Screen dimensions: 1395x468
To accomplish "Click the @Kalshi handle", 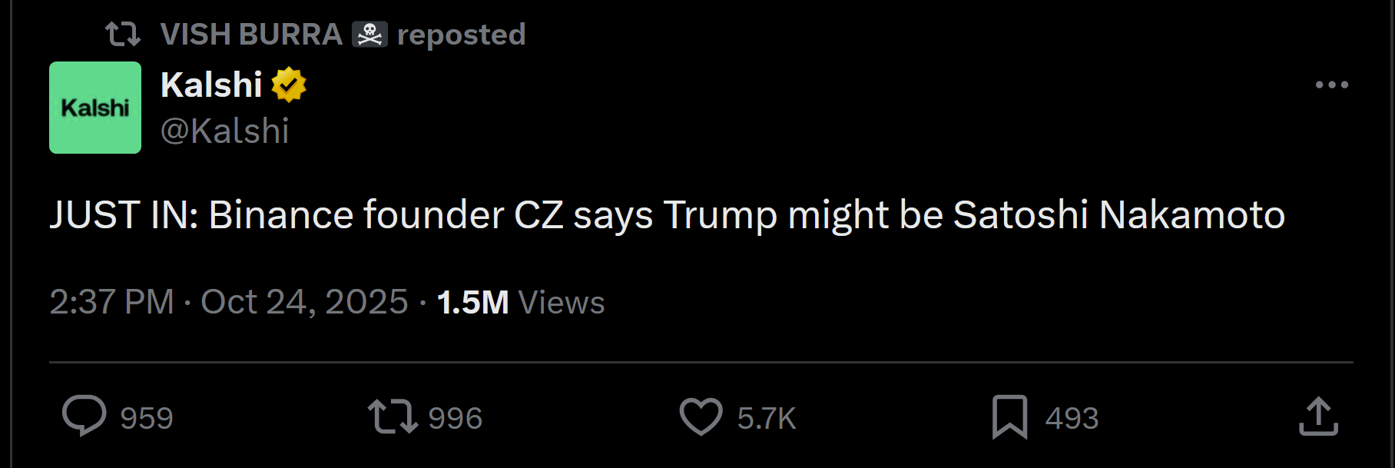I will click(224, 131).
